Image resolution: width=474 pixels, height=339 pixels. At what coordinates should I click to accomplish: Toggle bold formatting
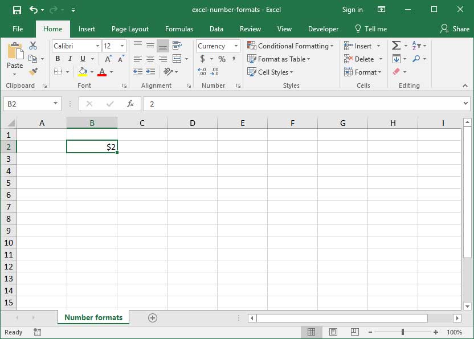(x=56, y=58)
